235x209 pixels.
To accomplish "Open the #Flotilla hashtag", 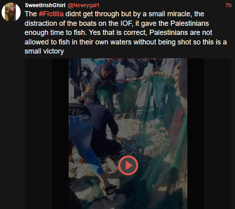I will (51, 14).
